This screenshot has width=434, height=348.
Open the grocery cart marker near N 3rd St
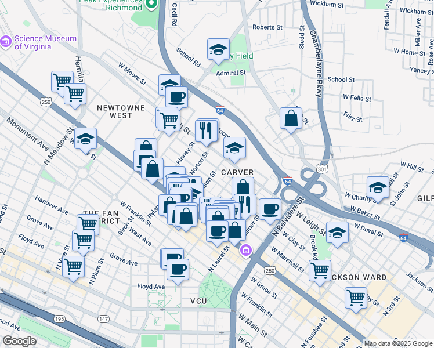(356, 299)
